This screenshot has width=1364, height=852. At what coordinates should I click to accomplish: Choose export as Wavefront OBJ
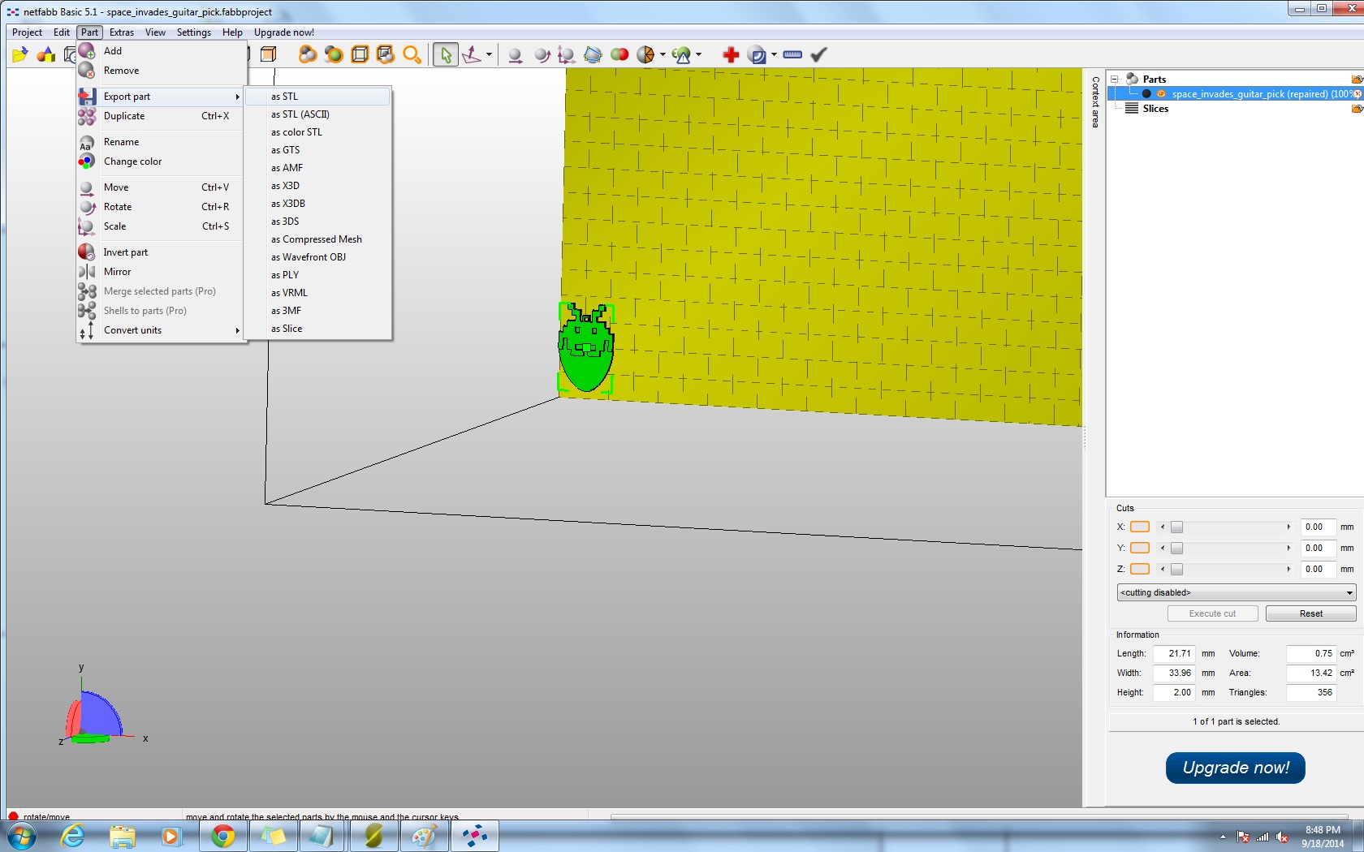click(x=318, y=257)
